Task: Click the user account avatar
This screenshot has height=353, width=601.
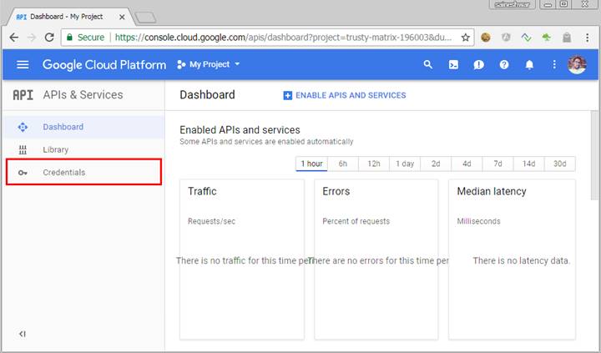Action: [x=577, y=65]
